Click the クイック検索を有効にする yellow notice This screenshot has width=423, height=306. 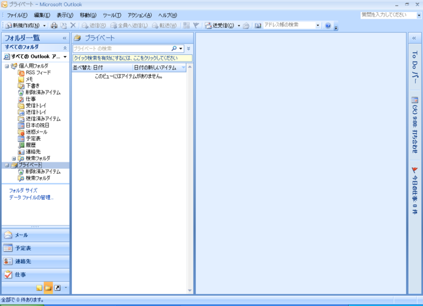tap(132, 58)
